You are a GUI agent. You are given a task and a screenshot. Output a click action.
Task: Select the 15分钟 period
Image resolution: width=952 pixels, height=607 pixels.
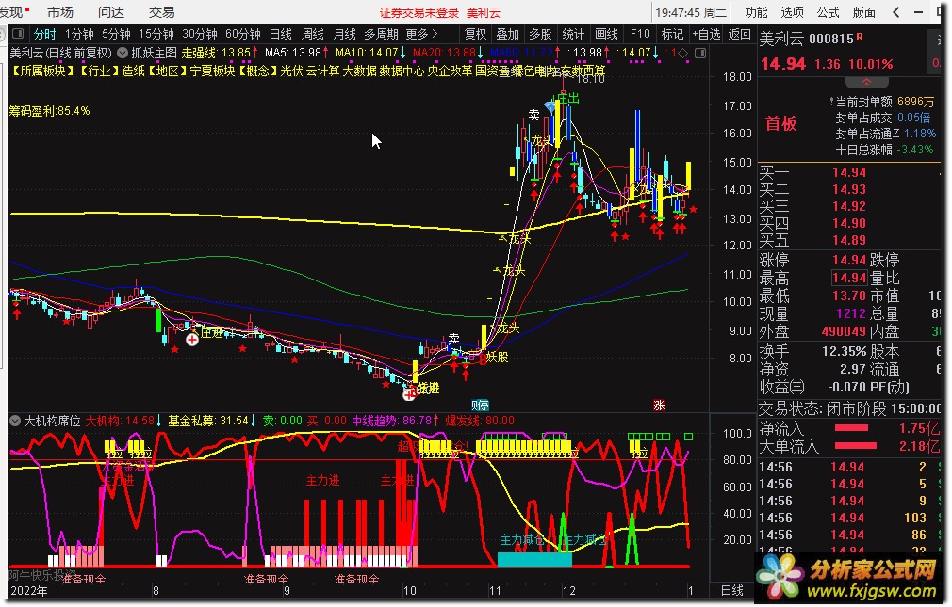(156, 34)
